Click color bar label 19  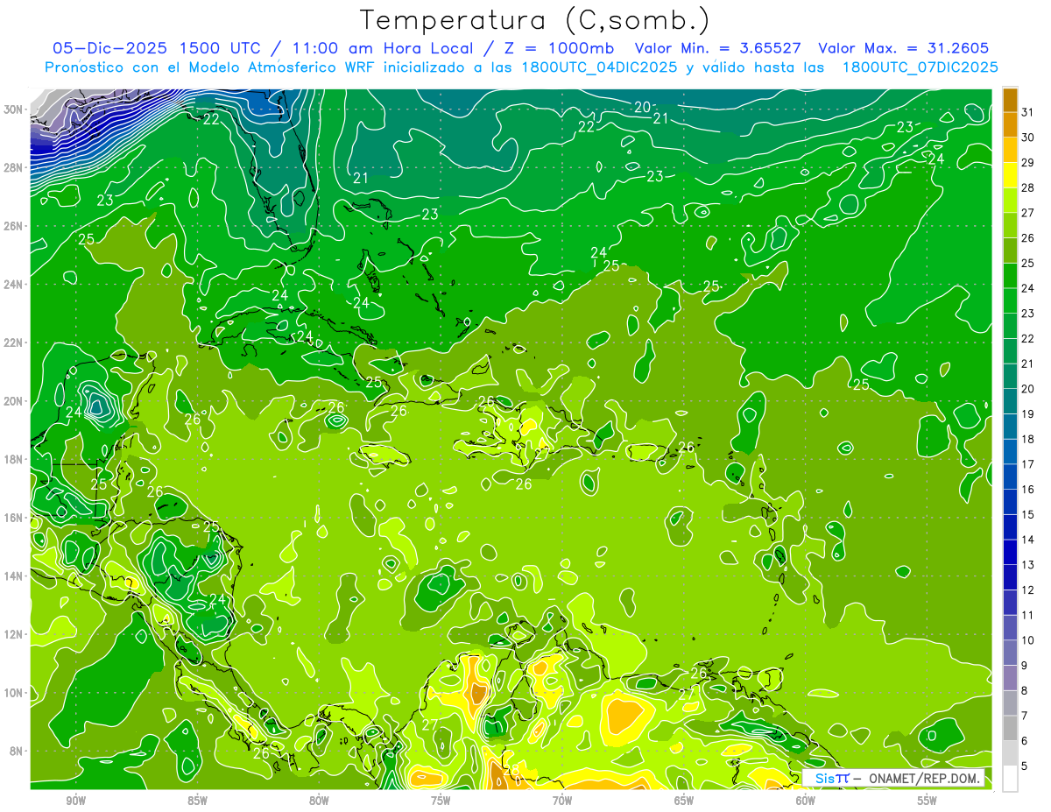(1028, 413)
